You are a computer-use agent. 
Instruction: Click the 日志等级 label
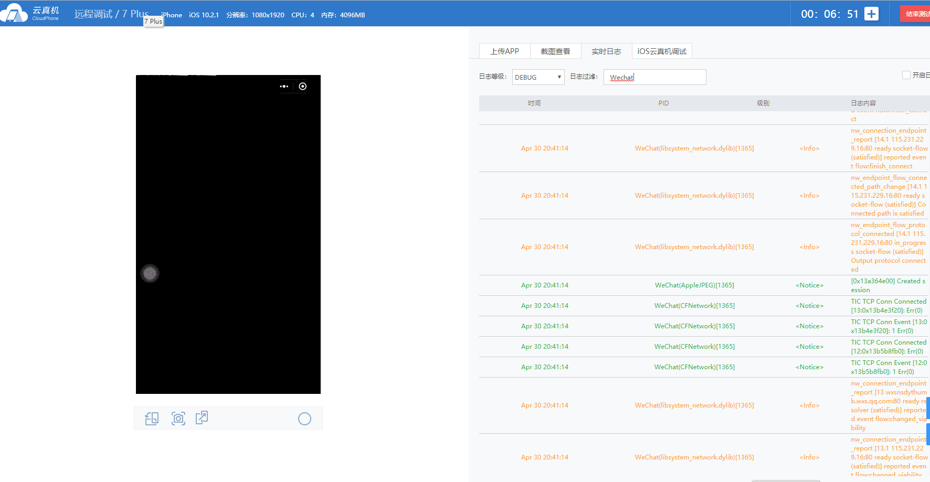click(x=493, y=77)
